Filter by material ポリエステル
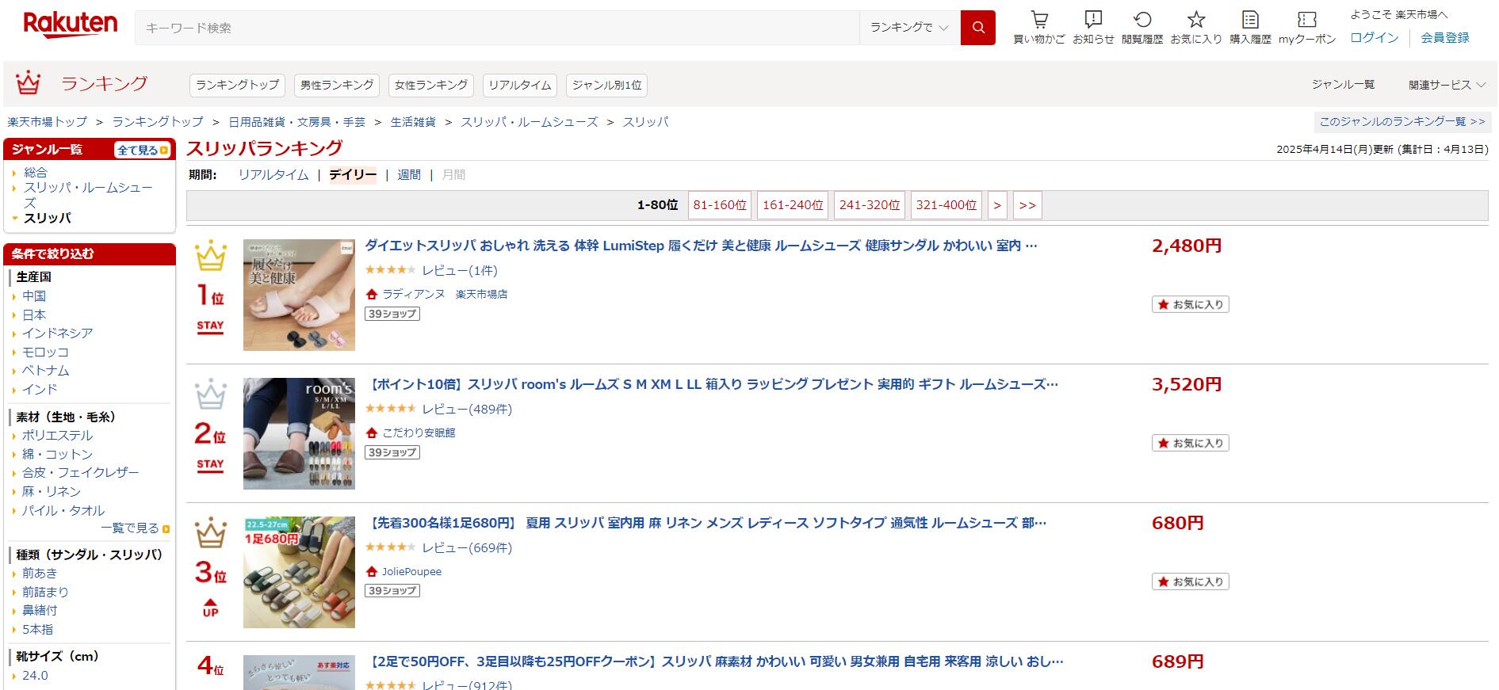Viewport: 1499px width, 690px height. (57, 436)
